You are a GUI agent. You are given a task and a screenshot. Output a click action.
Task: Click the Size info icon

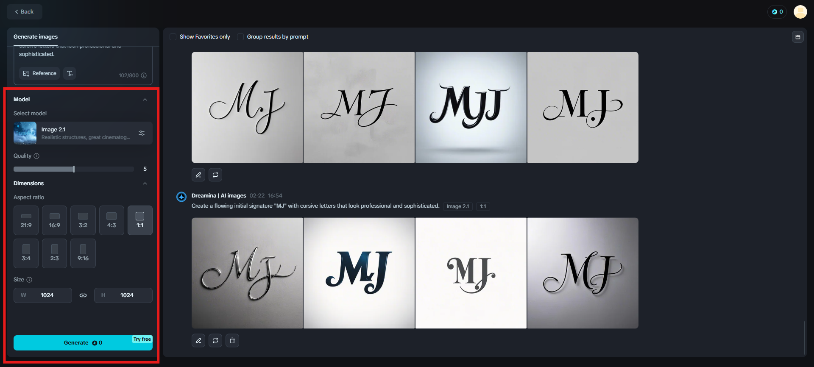(x=29, y=280)
